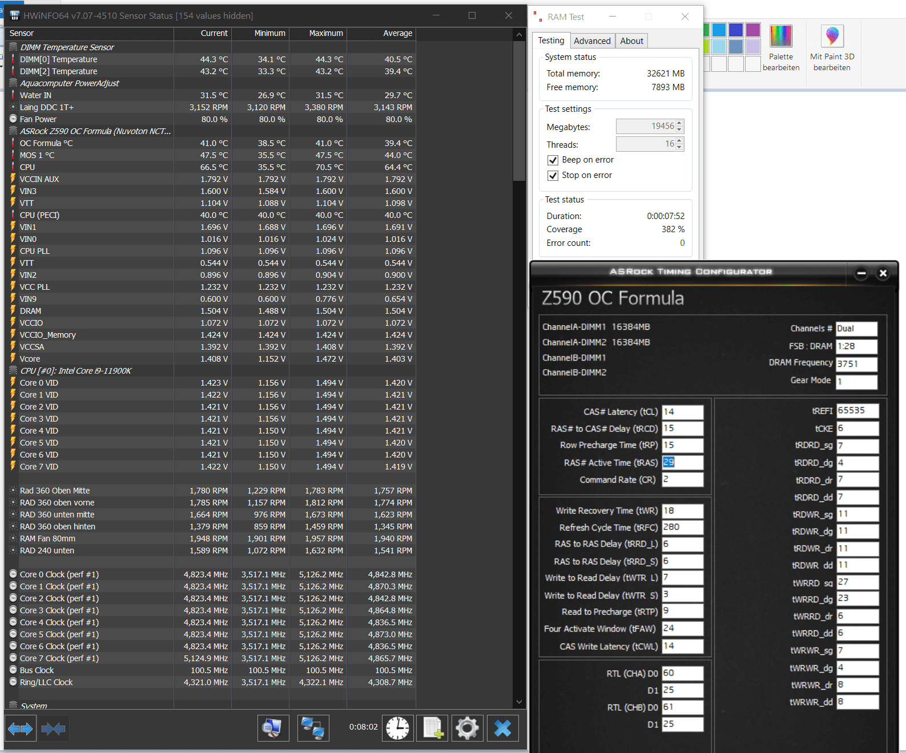The image size is (906, 753).
Task: Click the Maximum column header
Action: coord(318,34)
